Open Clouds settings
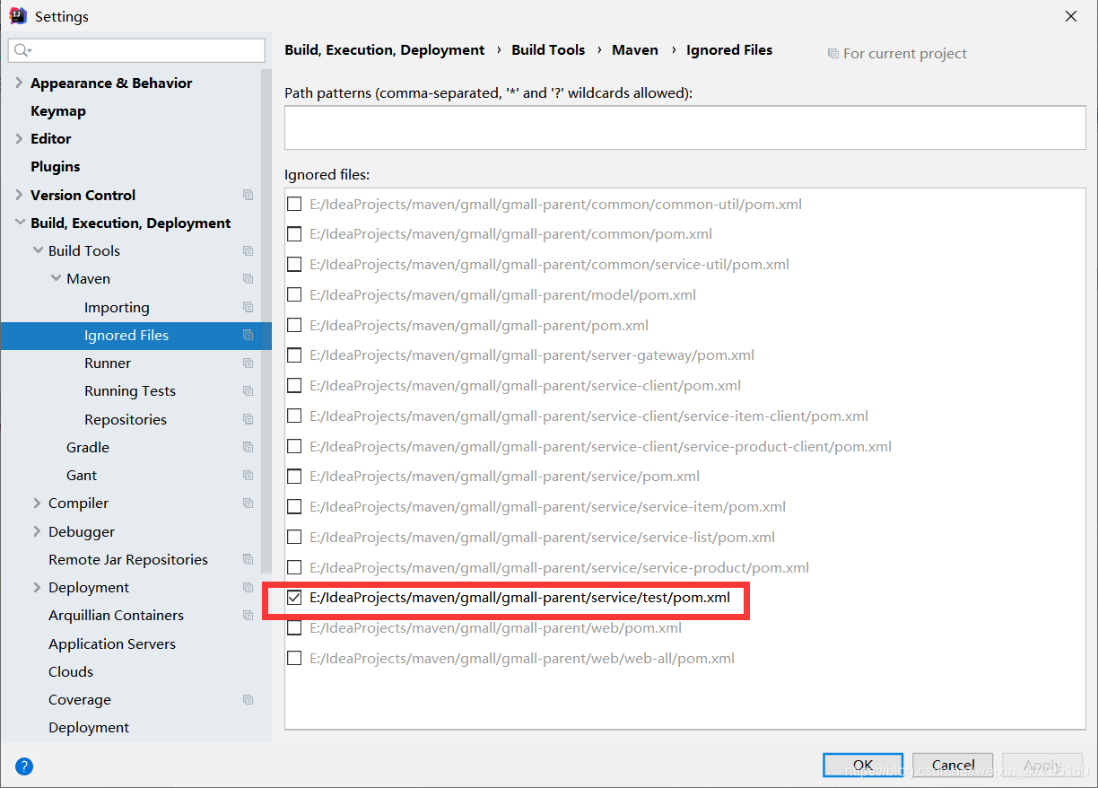The image size is (1098, 788). point(71,671)
